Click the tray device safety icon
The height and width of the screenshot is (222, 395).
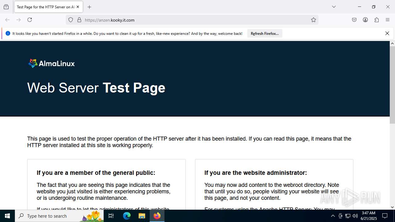pos(340,216)
